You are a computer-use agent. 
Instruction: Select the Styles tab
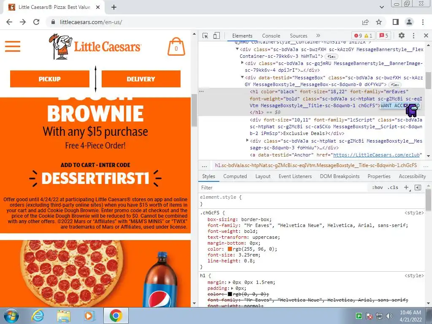(208, 176)
